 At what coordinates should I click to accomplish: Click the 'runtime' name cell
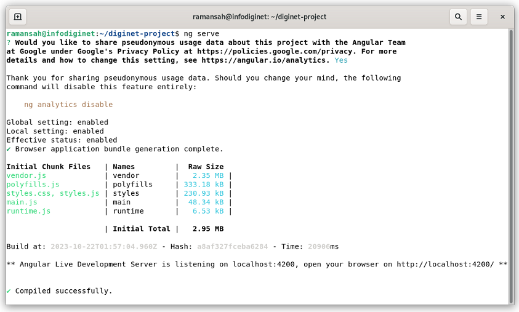tap(128, 211)
